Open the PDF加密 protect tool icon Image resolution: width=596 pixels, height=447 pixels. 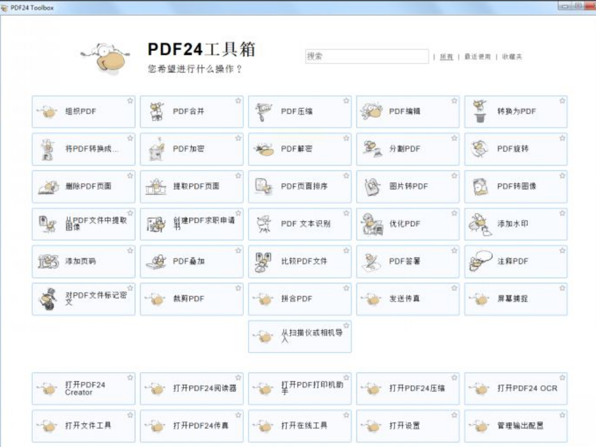point(156,149)
